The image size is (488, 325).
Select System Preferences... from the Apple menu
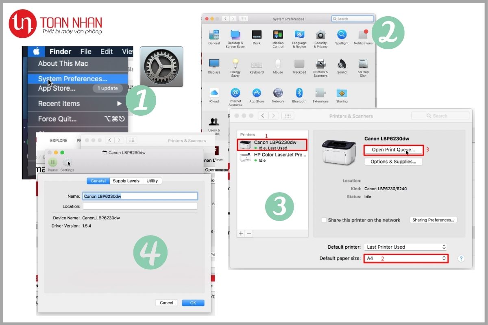click(x=77, y=79)
